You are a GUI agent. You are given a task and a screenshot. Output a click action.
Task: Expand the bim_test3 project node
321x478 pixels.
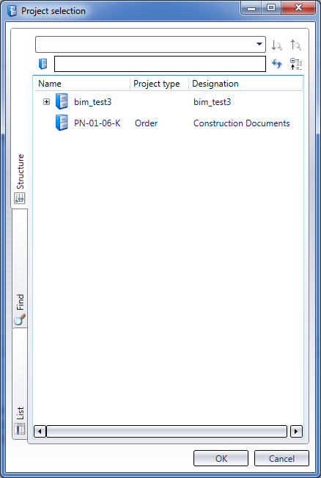point(46,102)
